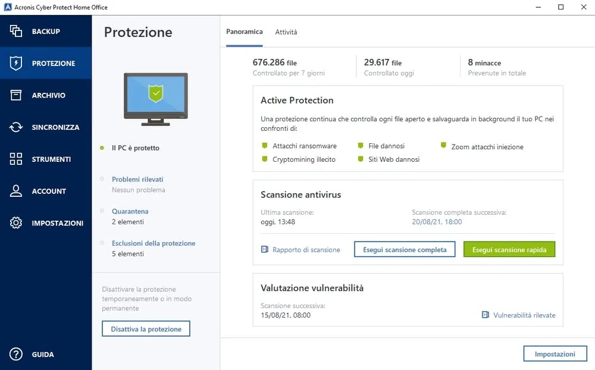The image size is (595, 370).
Task: Click 'Attacchi ransomware' protection item
Action: (x=304, y=146)
